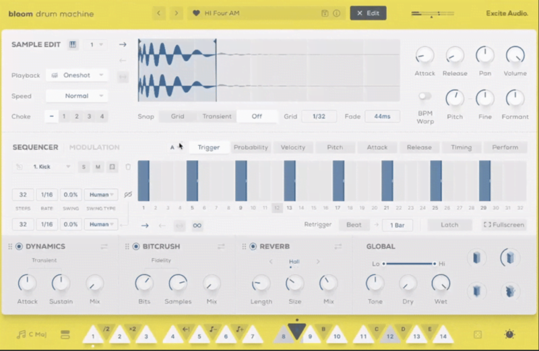The height and width of the screenshot is (351, 539).
Task: Click the bottom-right crumbled block icon in Global
Action: tap(510, 291)
